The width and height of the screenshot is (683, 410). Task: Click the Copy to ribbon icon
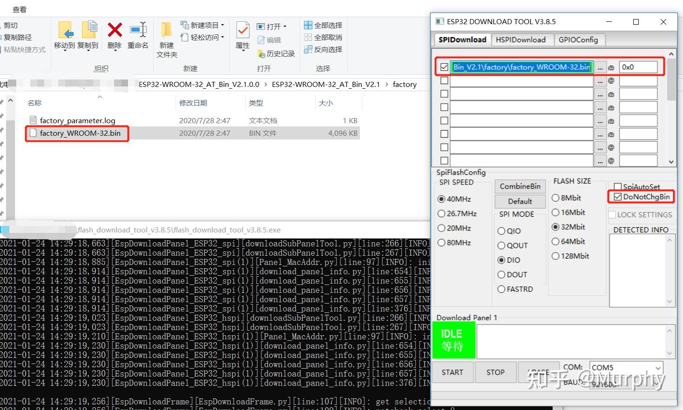[x=89, y=30]
